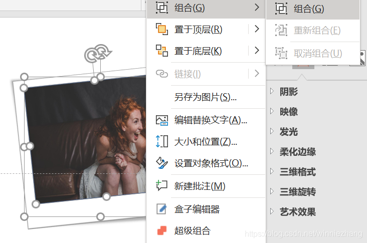
Task: Click the group icon beside 组合(G) in context menu
Action: pyautogui.click(x=162, y=8)
